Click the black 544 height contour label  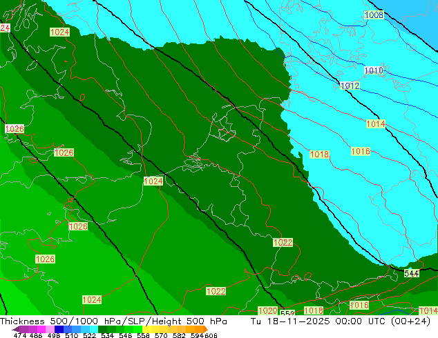(412, 274)
